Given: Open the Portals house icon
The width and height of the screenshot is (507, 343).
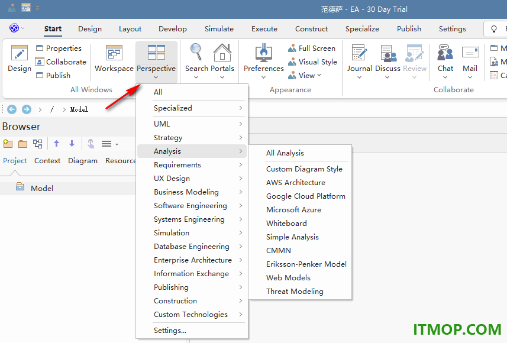Looking at the screenshot, I should [x=222, y=53].
